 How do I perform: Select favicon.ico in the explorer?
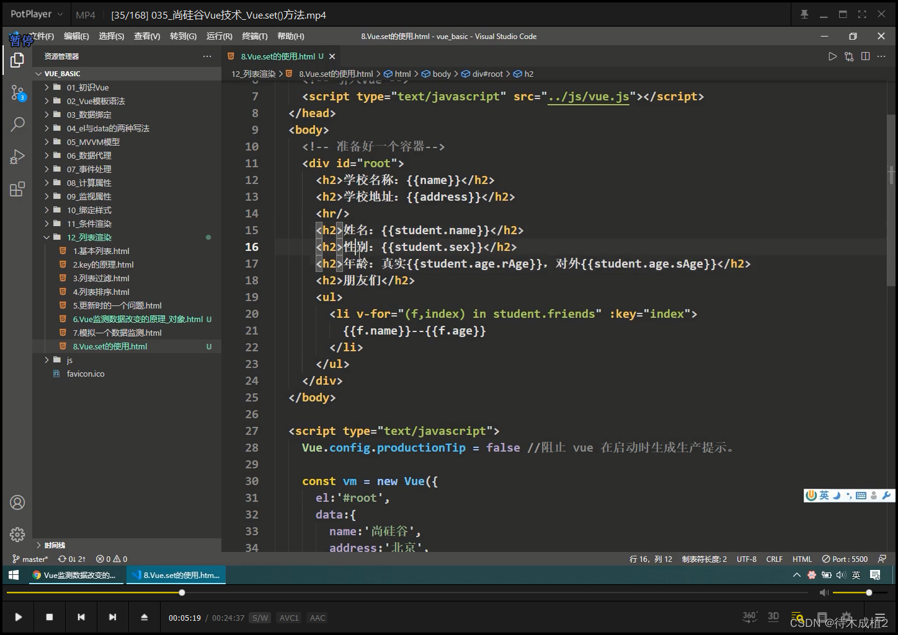click(x=86, y=374)
